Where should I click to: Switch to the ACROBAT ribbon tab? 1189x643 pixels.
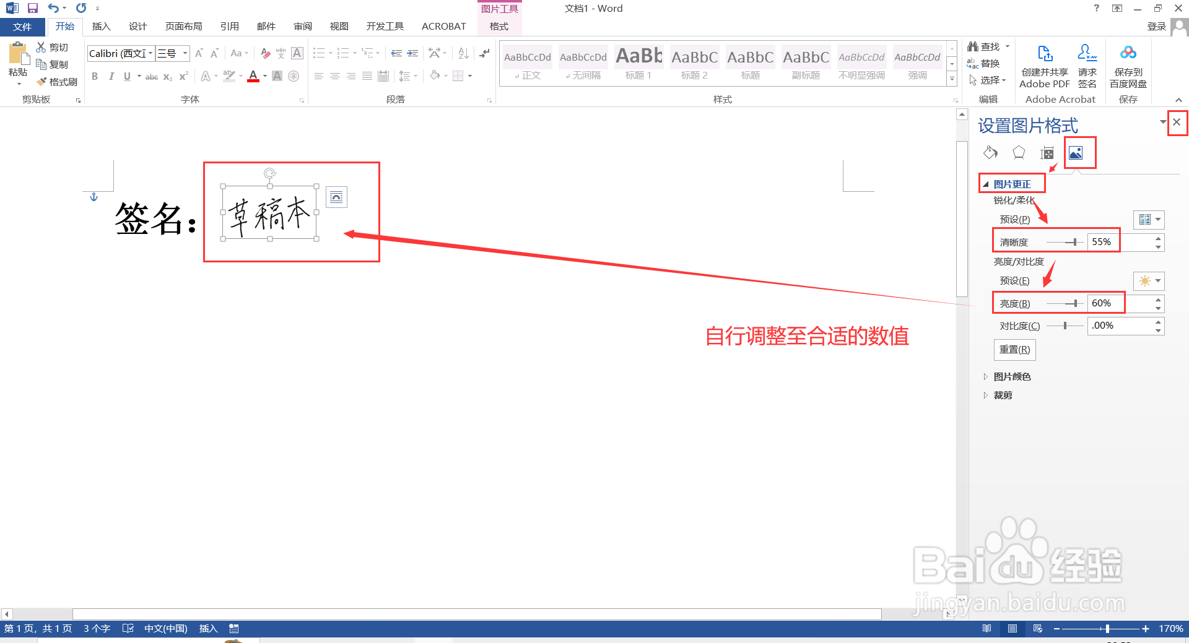(x=443, y=26)
